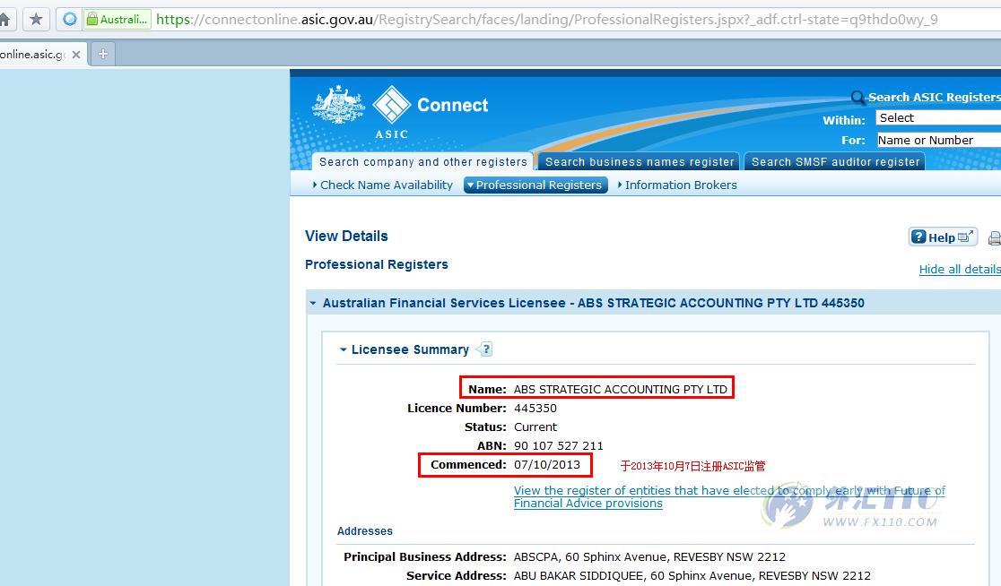
Task: Click the Licensee Summary help question icon
Action: click(484, 349)
